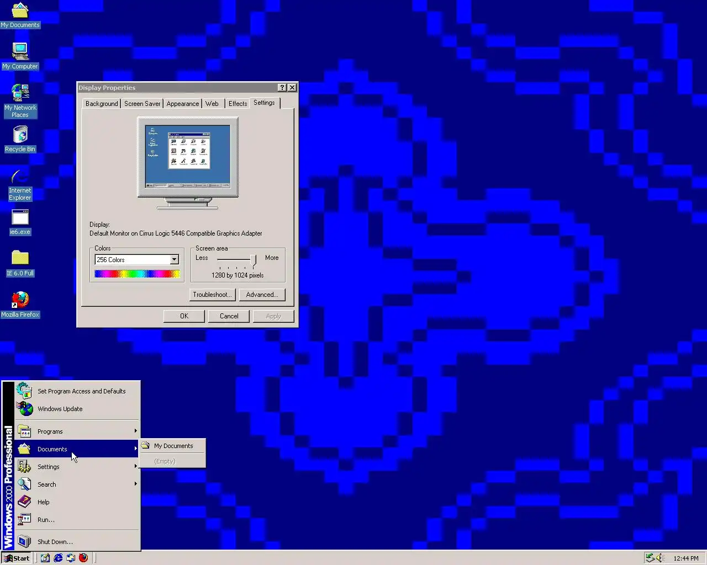Launch Internet Explorer from the Quick Launch bar
This screenshot has width=707, height=565.
[x=58, y=558]
